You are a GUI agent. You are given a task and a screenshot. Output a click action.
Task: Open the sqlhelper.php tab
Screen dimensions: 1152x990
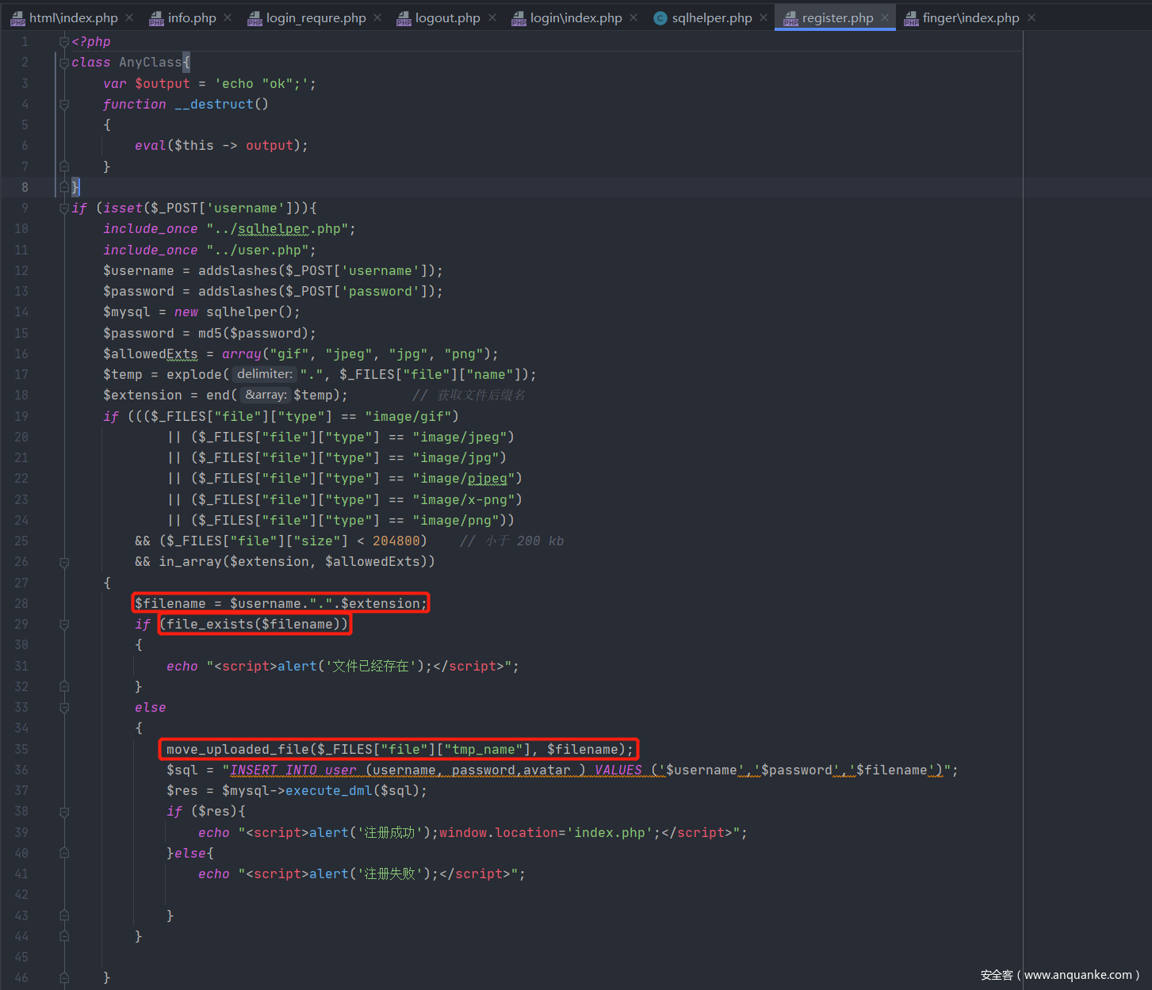coord(711,17)
